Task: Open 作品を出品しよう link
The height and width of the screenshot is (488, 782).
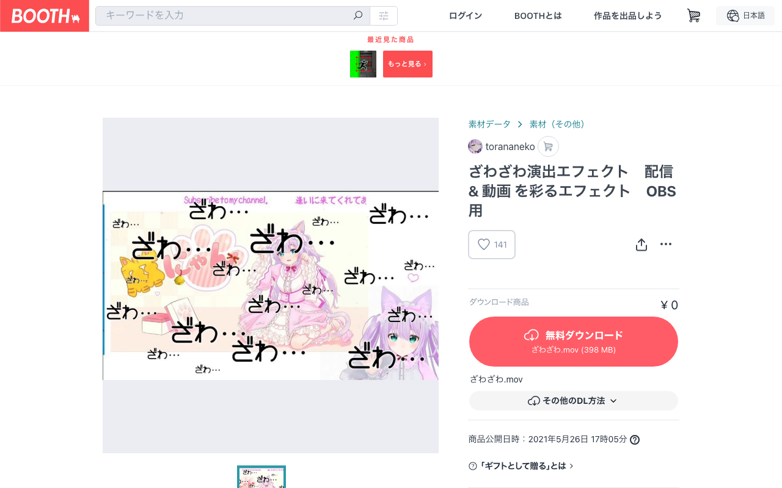Action: [628, 16]
